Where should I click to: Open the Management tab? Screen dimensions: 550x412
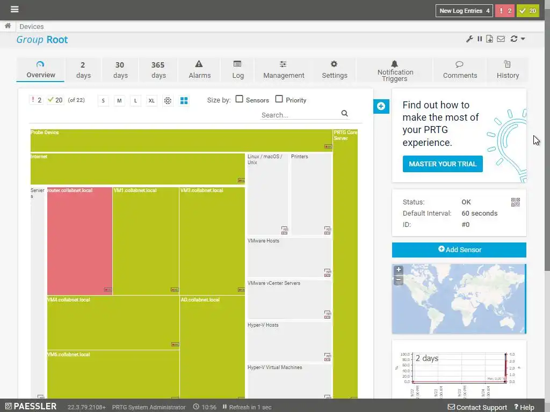[x=284, y=70]
